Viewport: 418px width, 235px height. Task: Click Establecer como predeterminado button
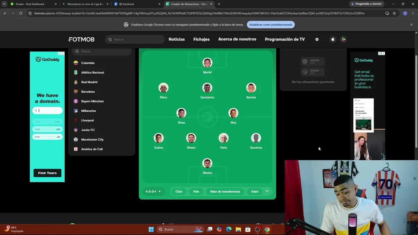[x=271, y=25]
